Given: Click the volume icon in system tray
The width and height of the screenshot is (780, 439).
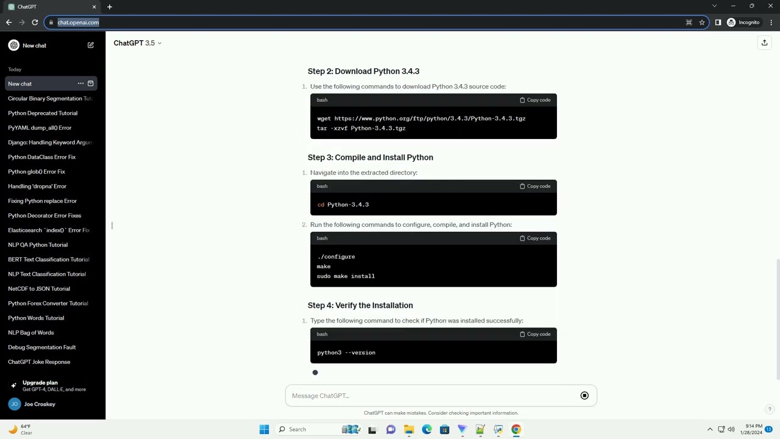Looking at the screenshot, I should pos(731,429).
